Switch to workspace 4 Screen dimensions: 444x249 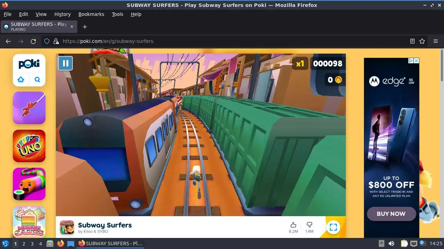pyautogui.click(x=40, y=243)
